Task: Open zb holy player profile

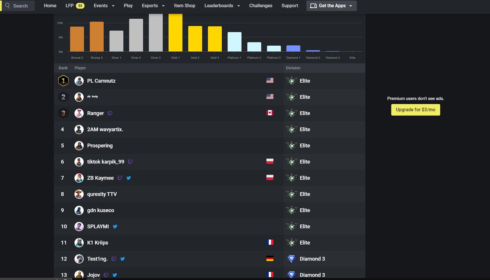Action: point(92,97)
